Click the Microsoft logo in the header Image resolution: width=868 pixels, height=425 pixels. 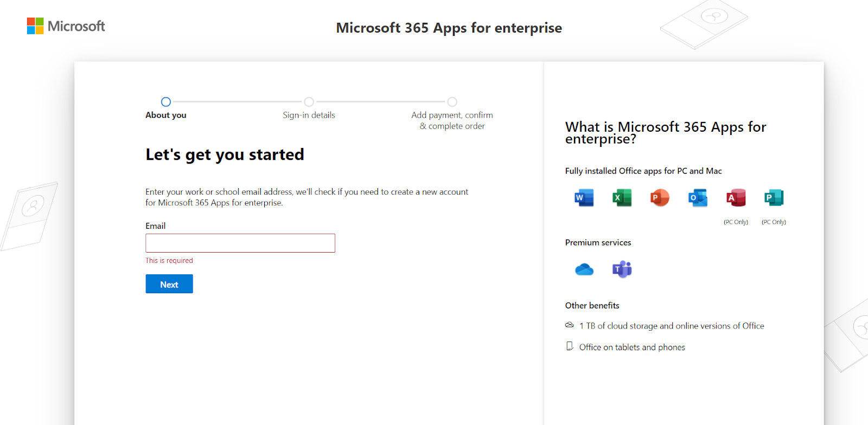tap(66, 26)
